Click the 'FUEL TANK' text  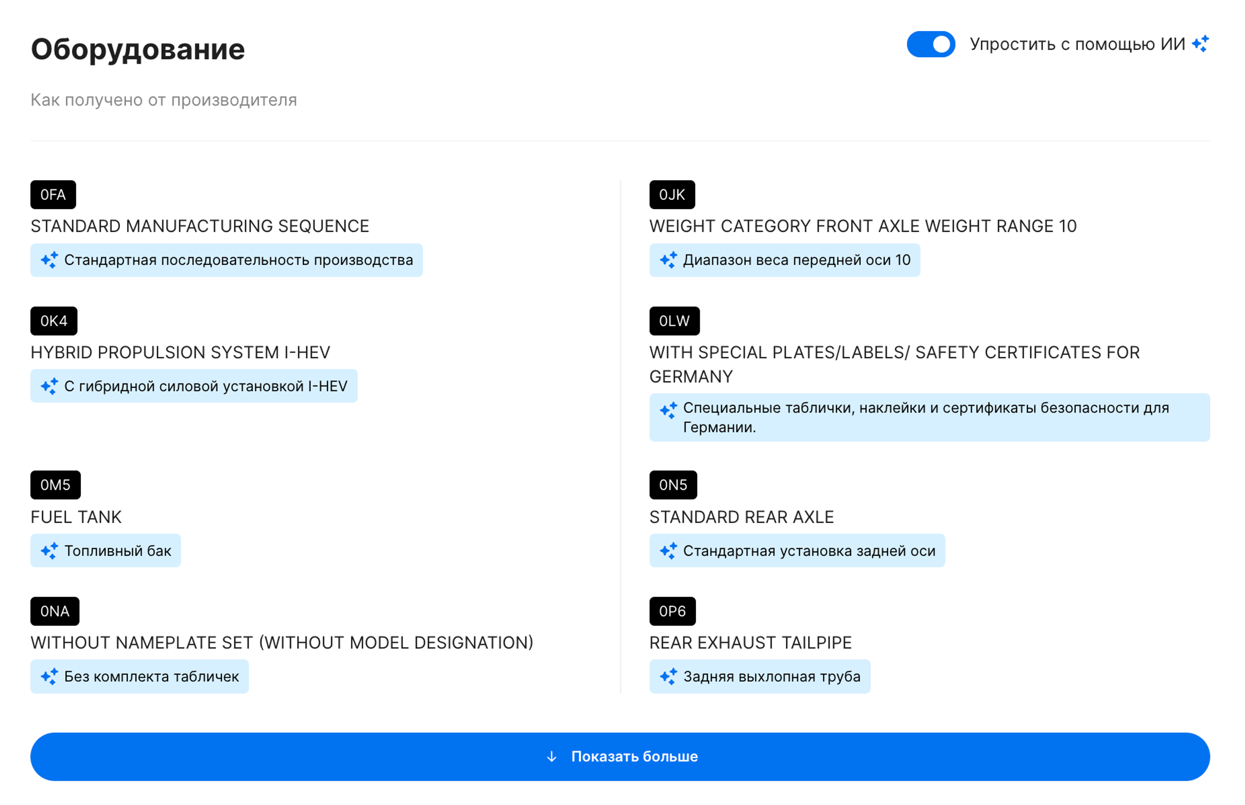click(76, 517)
